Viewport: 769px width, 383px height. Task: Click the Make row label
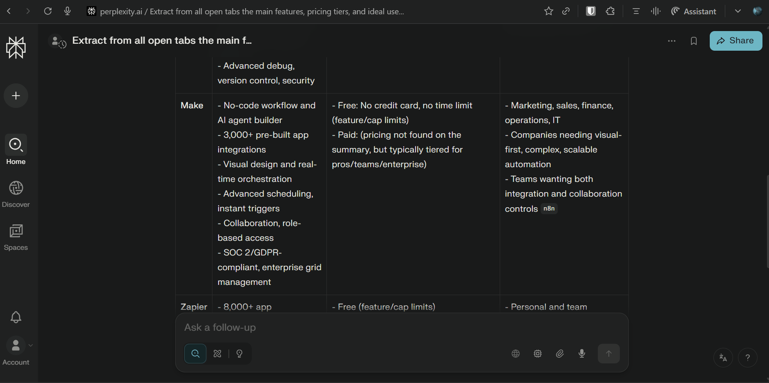tap(192, 105)
